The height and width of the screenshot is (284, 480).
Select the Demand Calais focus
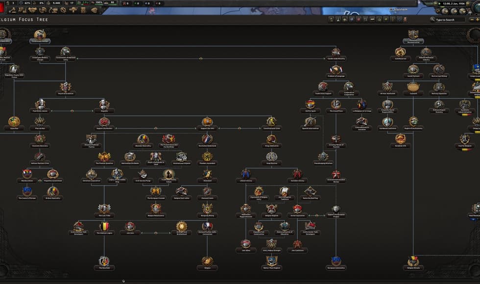[207, 193]
